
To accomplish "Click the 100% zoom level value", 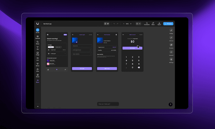I will (127, 24).
